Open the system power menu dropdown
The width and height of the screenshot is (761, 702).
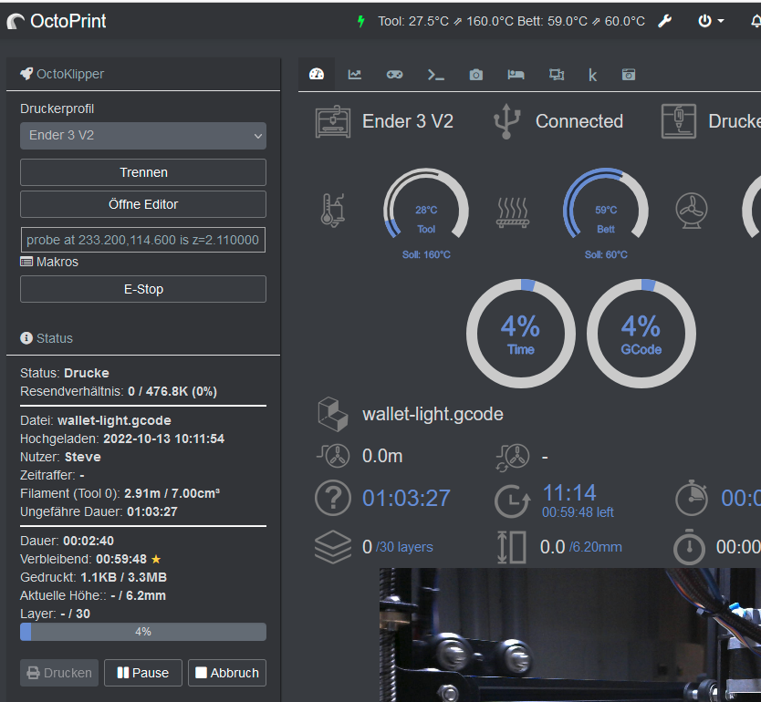(x=711, y=21)
